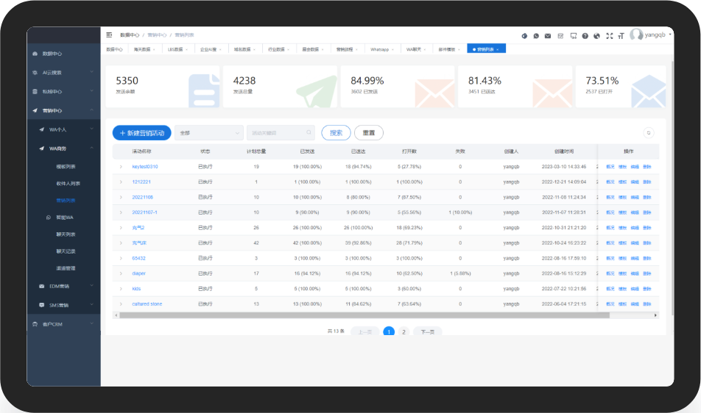Open the 全部 status filter dropdown
This screenshot has height=413, width=701.
point(209,133)
